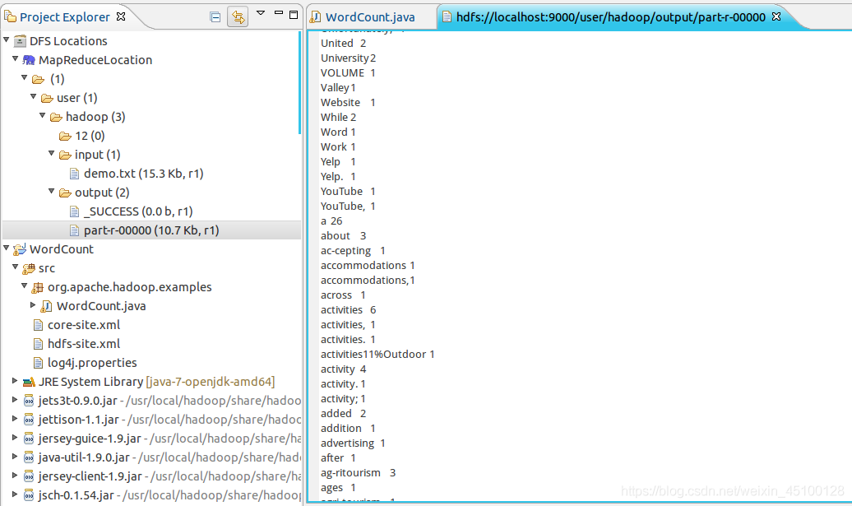Collapse MapReduceLocation node
Image resolution: width=852 pixels, height=506 pixels.
[16, 58]
